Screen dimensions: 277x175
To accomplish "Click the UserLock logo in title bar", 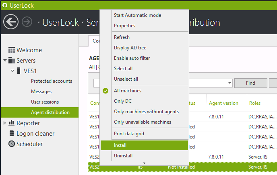I will coord(5,5).
